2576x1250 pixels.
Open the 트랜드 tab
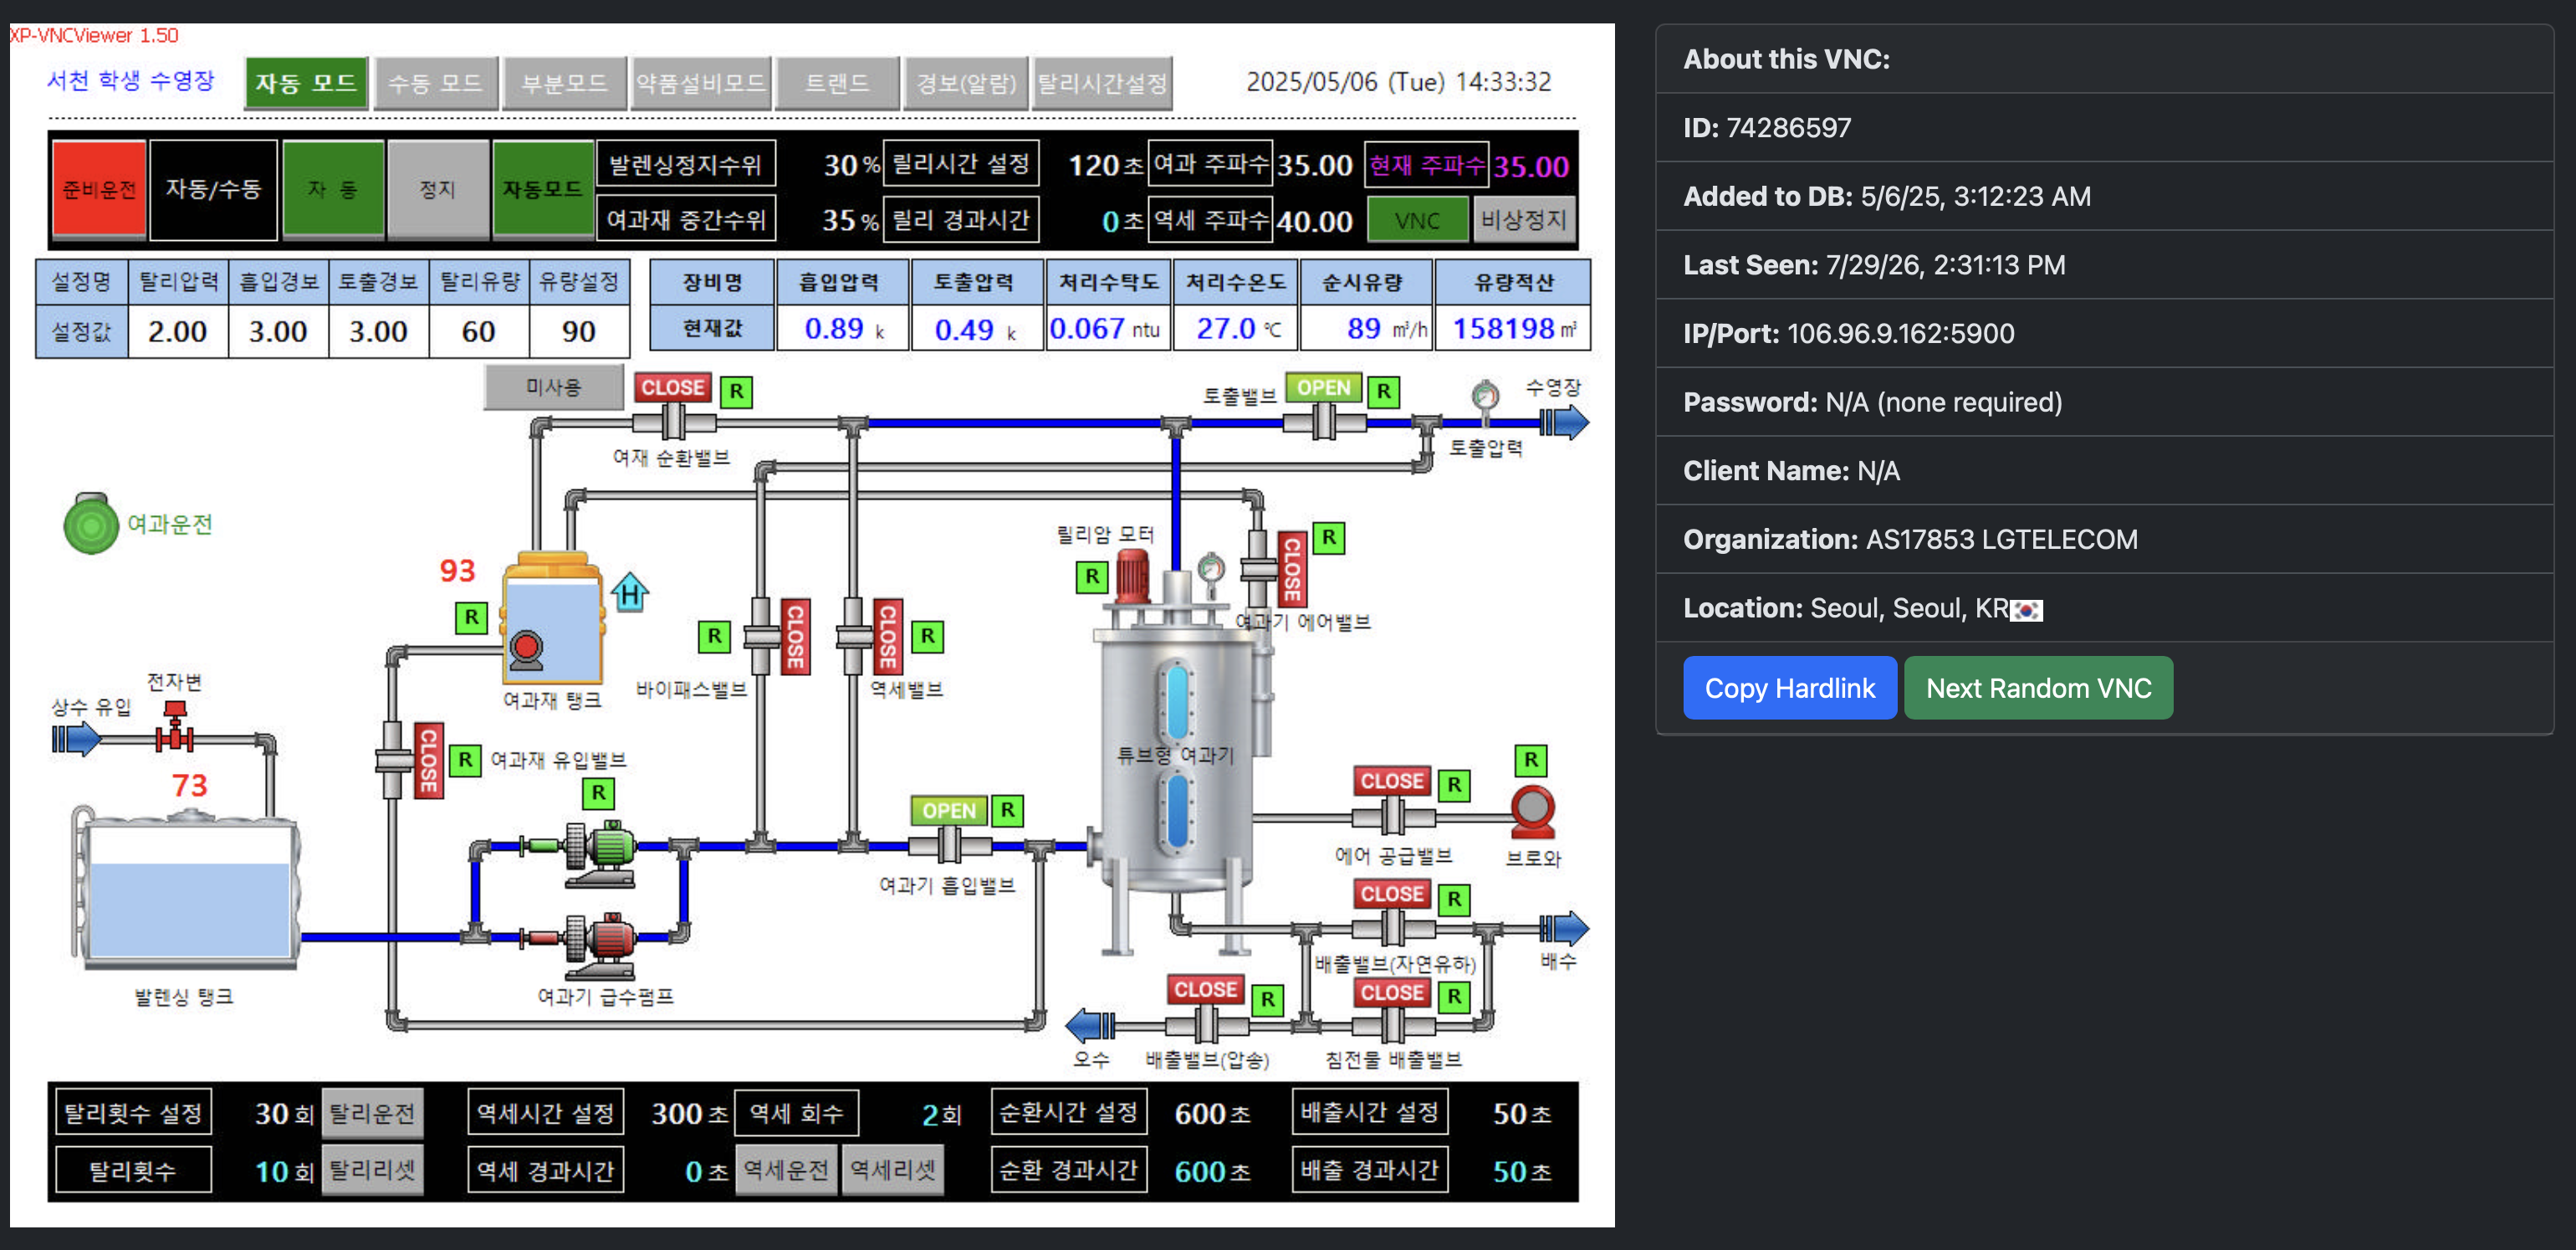(x=836, y=83)
